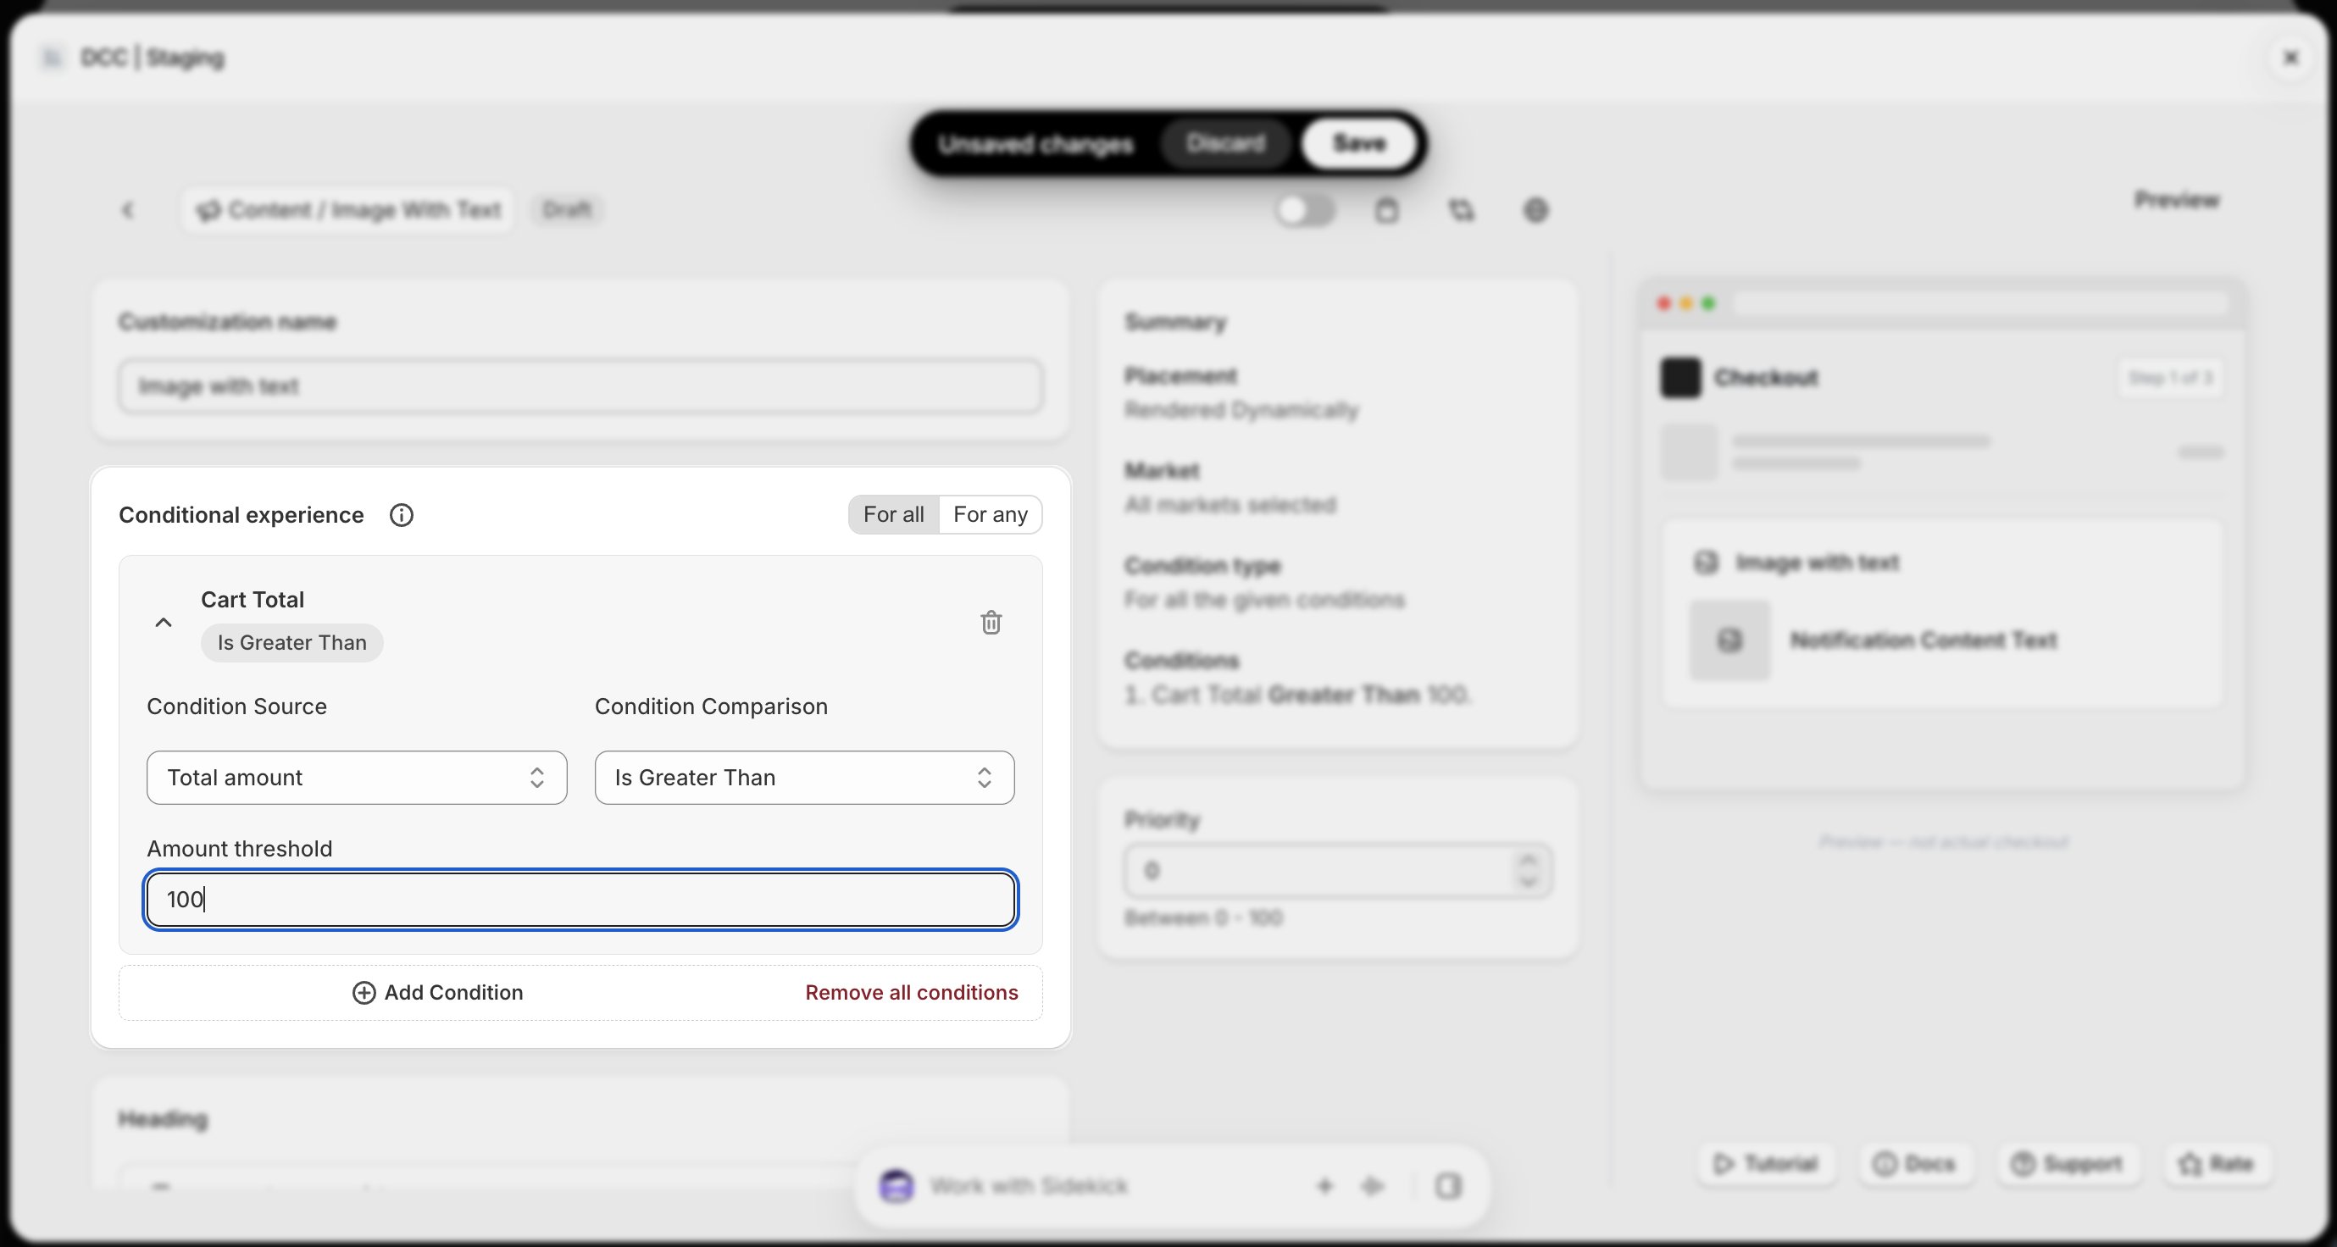Screen dimensions: 2337x1247
Task: Discard the unsaved changes
Action: point(1224,143)
